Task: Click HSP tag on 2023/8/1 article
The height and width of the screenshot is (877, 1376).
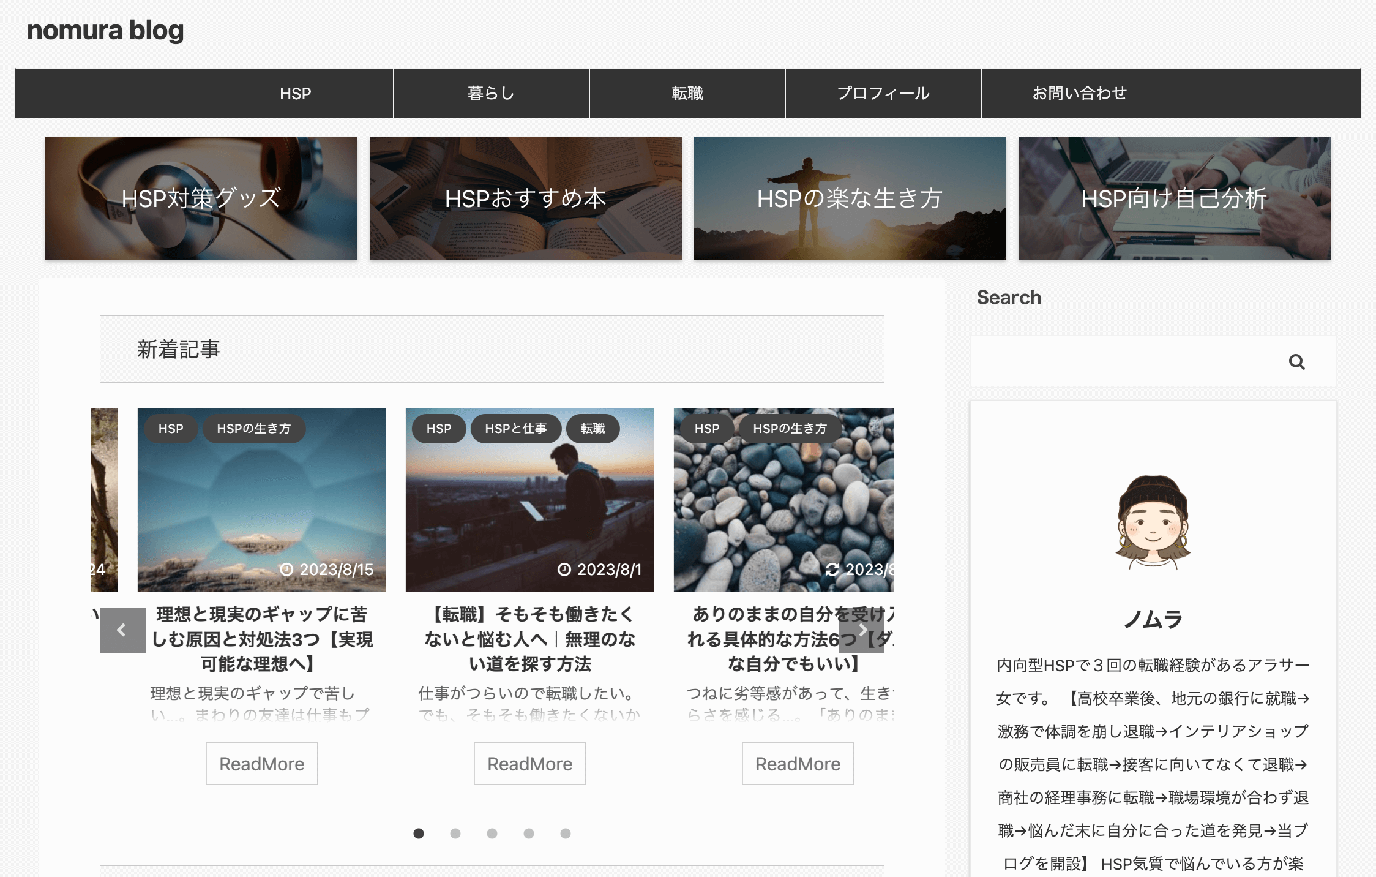Action: [439, 429]
